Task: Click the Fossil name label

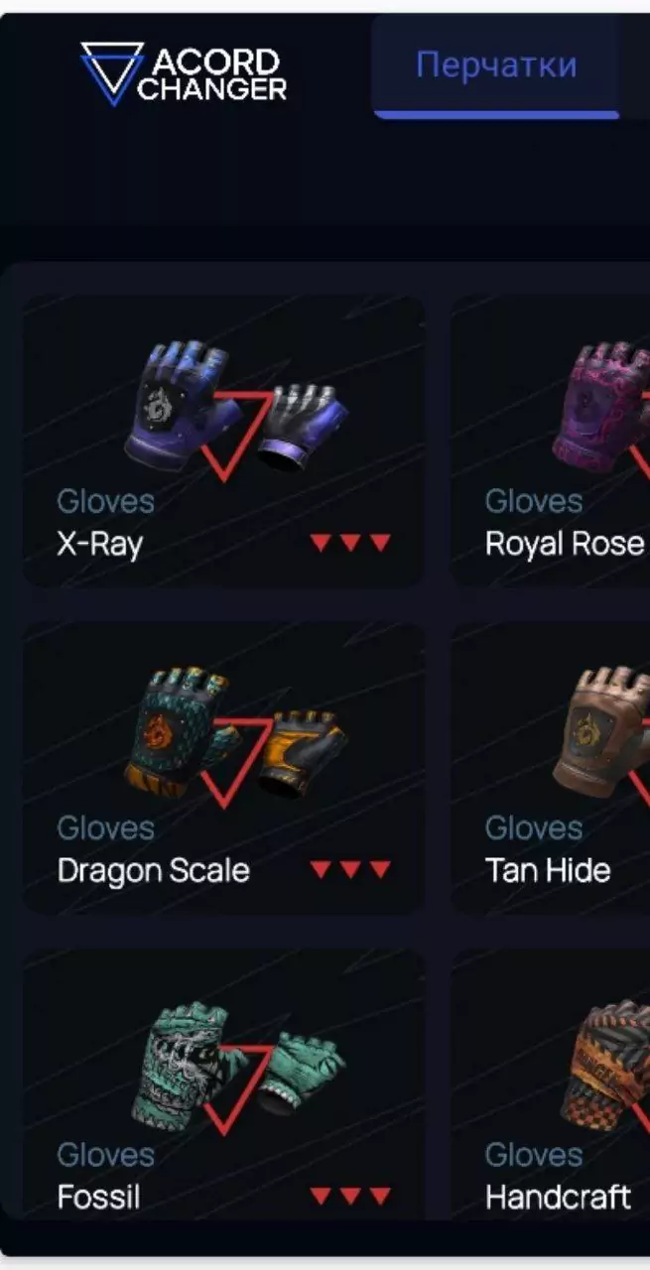Action: (98, 1198)
